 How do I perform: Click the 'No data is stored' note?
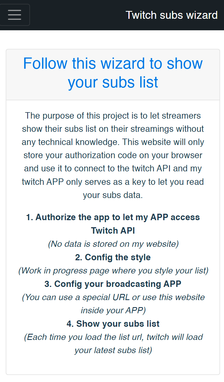(113, 244)
